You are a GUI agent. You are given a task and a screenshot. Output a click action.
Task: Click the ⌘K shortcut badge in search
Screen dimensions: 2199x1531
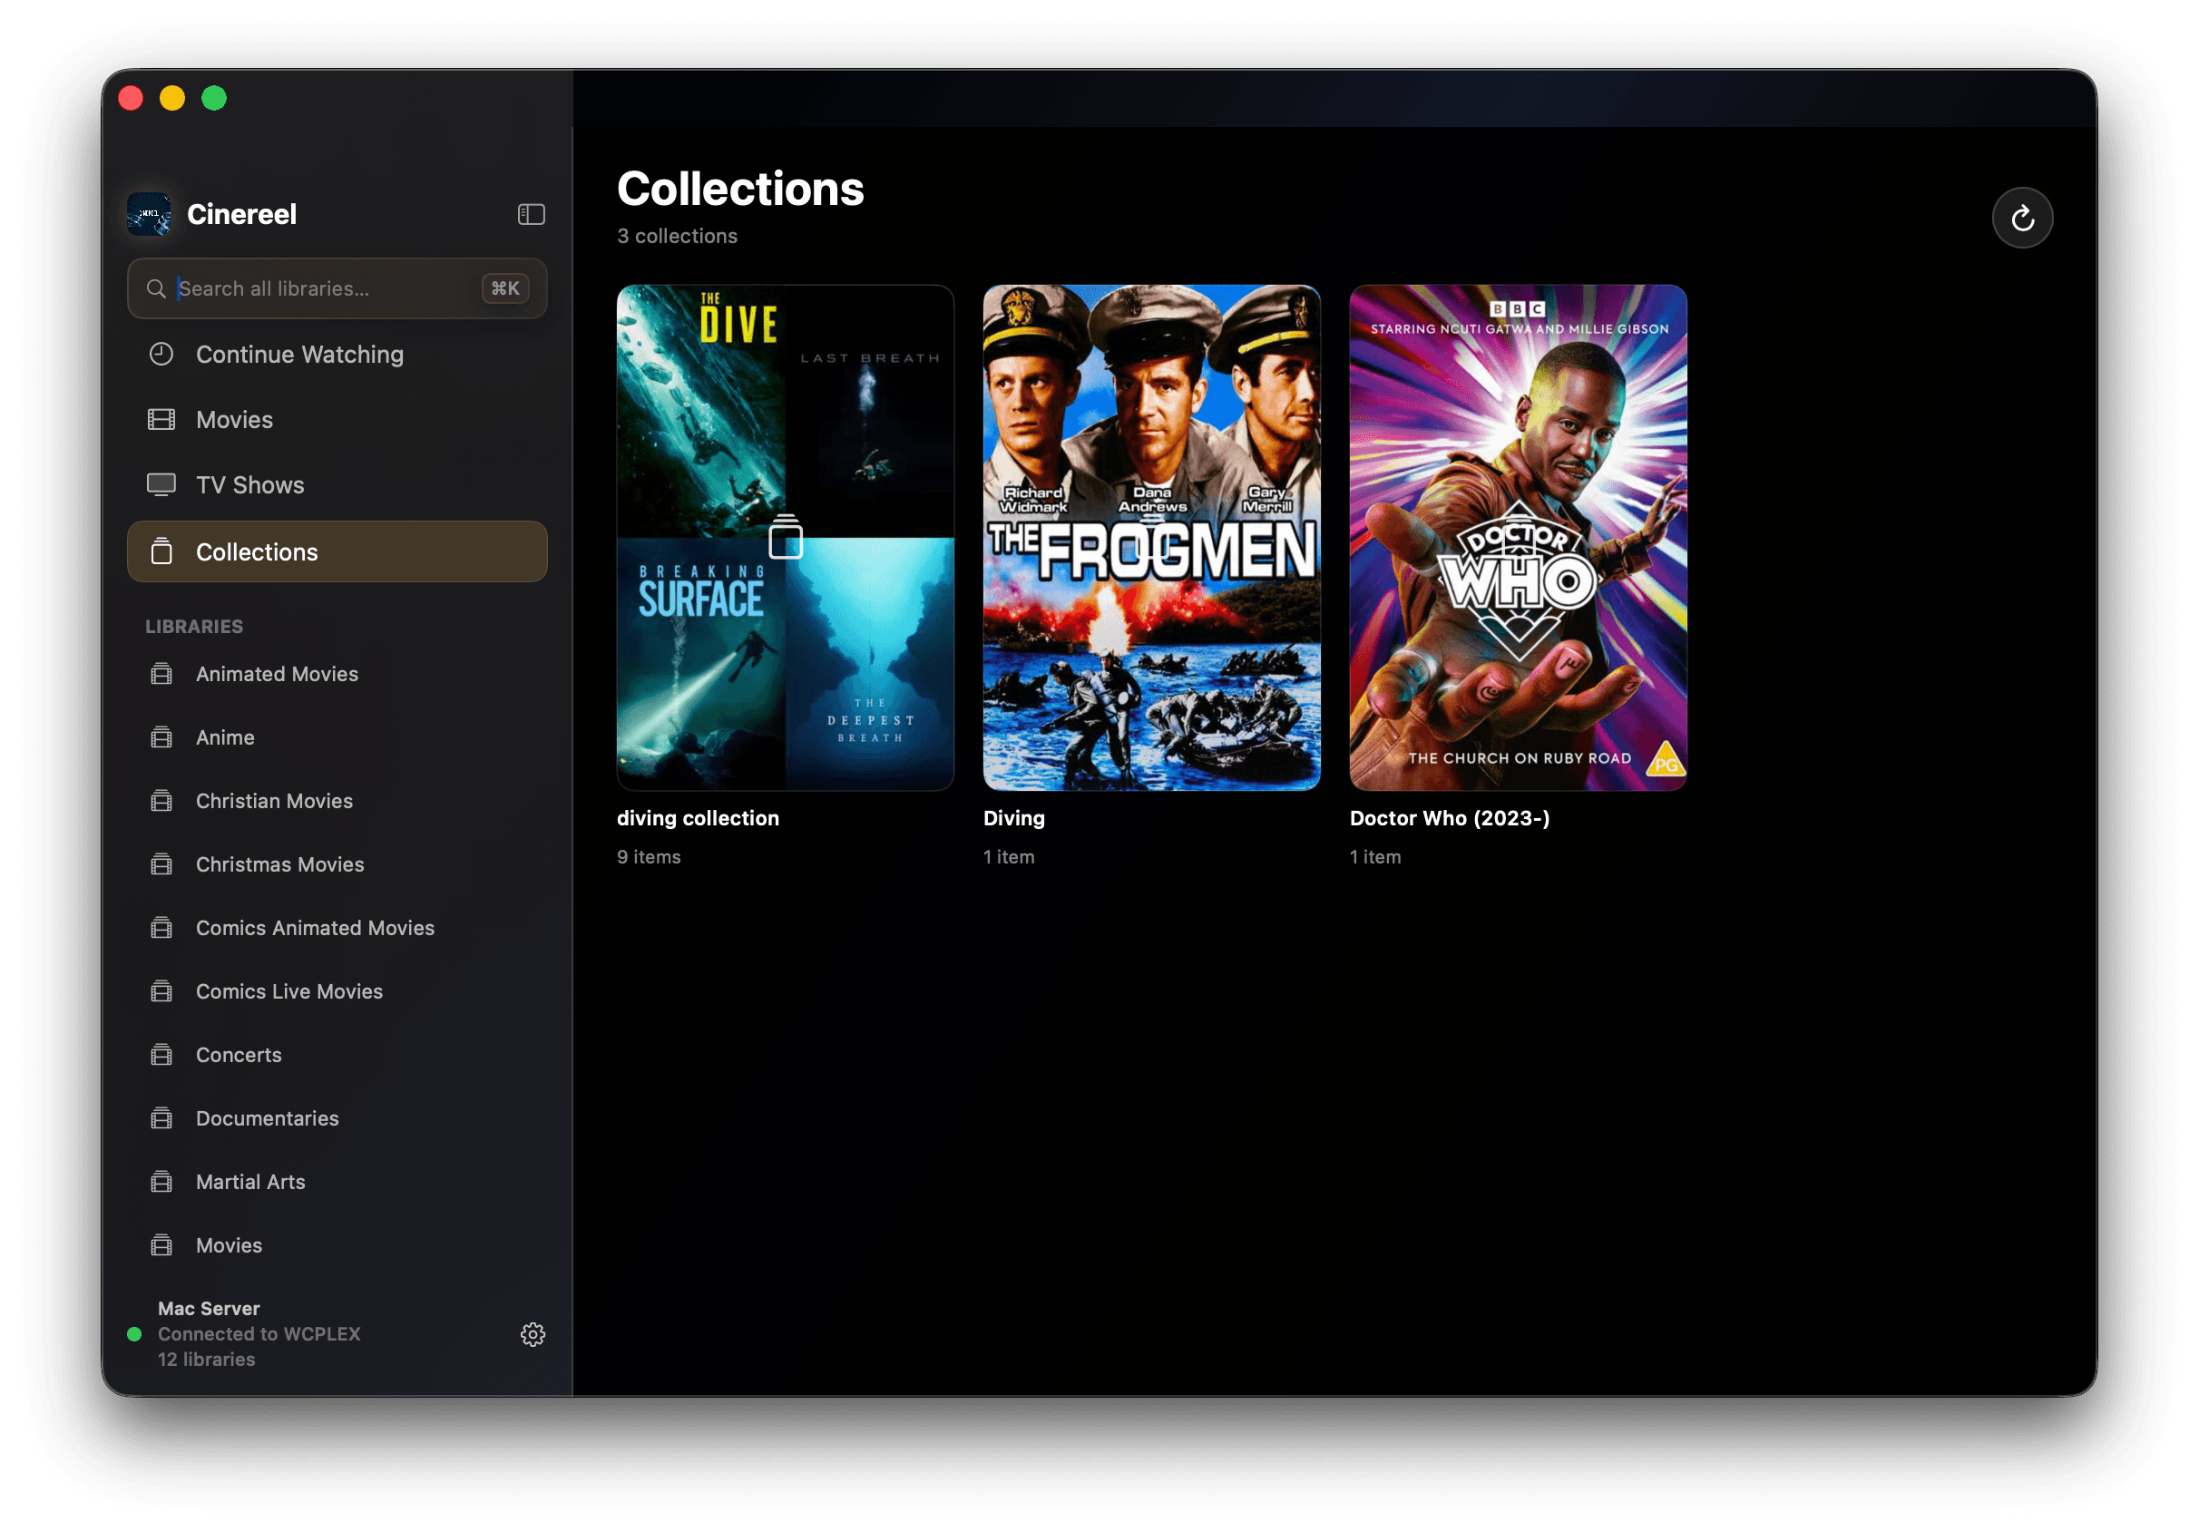click(x=504, y=288)
